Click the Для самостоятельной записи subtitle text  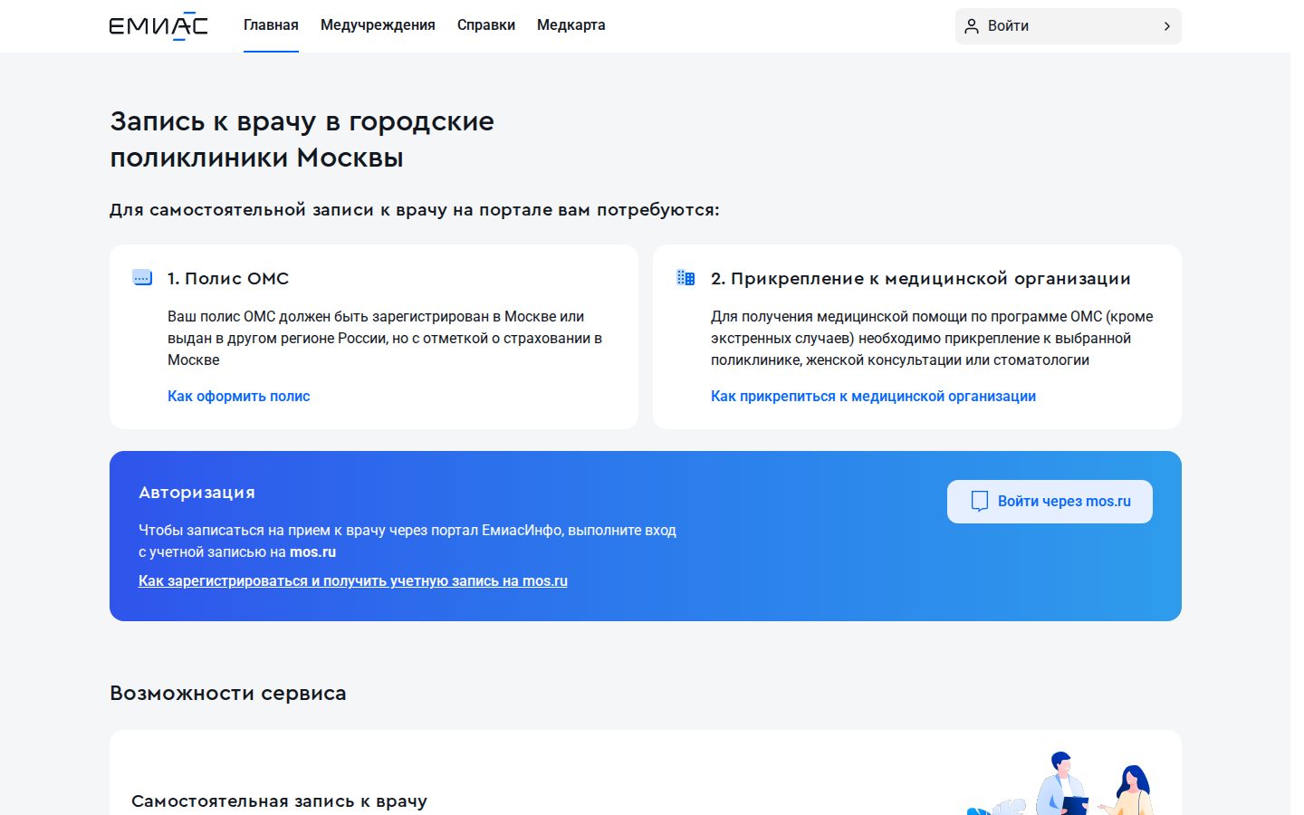click(415, 209)
